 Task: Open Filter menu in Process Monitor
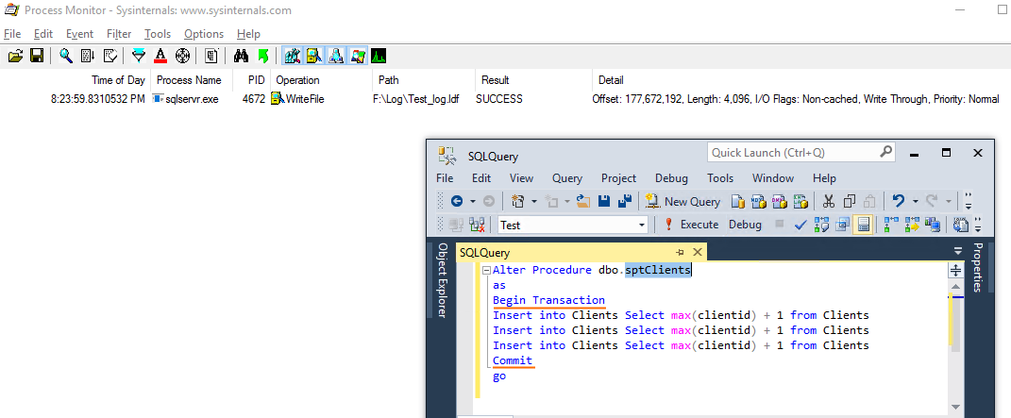click(119, 33)
